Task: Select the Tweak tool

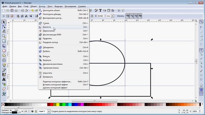Action: click(4, 32)
